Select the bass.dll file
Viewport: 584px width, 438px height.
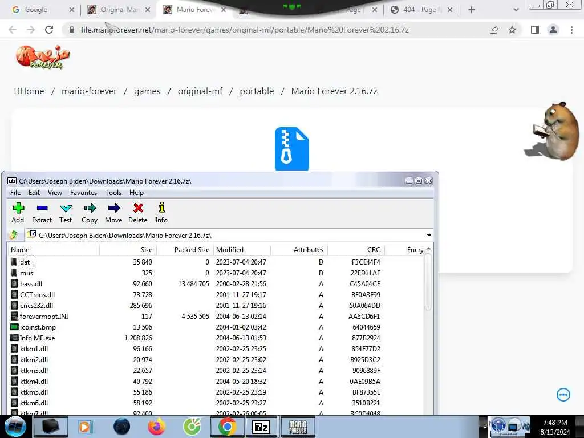pos(215,284)
